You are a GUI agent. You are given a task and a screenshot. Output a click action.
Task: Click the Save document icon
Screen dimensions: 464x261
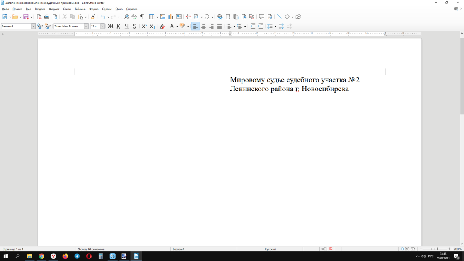pyautogui.click(x=26, y=17)
